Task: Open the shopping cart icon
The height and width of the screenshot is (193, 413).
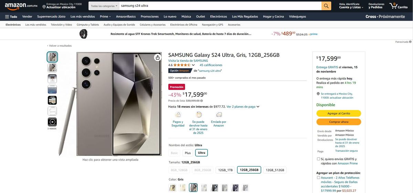Action: click(x=398, y=6)
